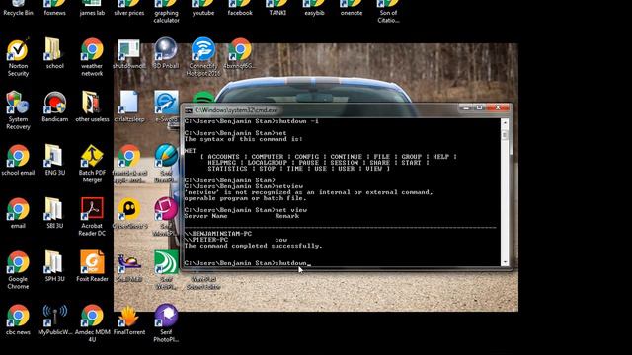Open the cbc news Chrome shortcut
This screenshot has height=355, width=632.
[x=18, y=319]
